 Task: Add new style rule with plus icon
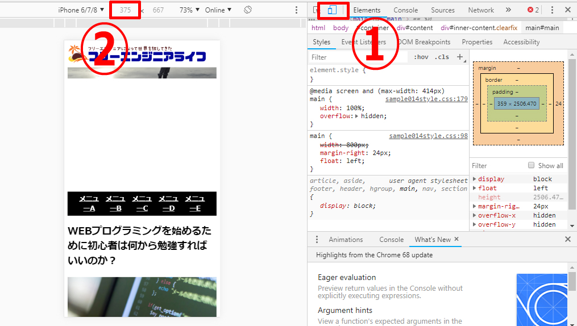click(460, 57)
